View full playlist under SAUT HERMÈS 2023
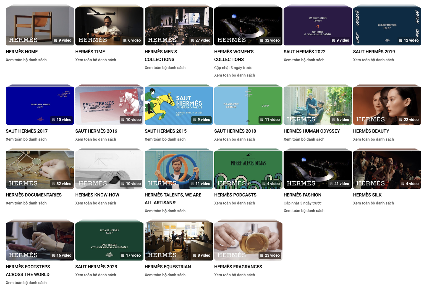428x289 pixels. [96, 275]
